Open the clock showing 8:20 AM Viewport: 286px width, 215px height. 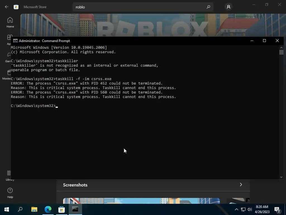click(x=262, y=209)
